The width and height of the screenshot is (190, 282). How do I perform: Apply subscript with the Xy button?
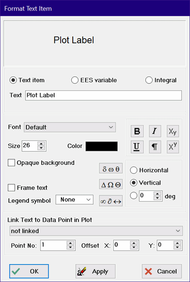(173, 131)
